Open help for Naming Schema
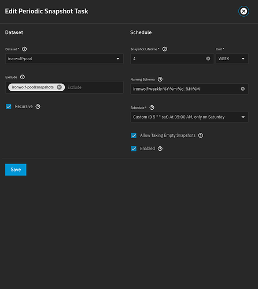This screenshot has height=289, width=258. tap(160, 79)
